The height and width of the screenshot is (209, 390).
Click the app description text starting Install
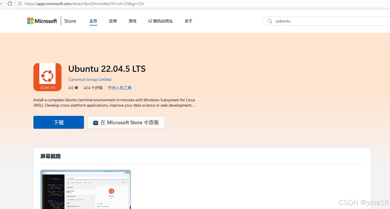pos(114,103)
